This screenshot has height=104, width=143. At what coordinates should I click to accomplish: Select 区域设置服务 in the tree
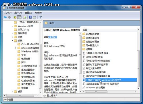pos(28,70)
